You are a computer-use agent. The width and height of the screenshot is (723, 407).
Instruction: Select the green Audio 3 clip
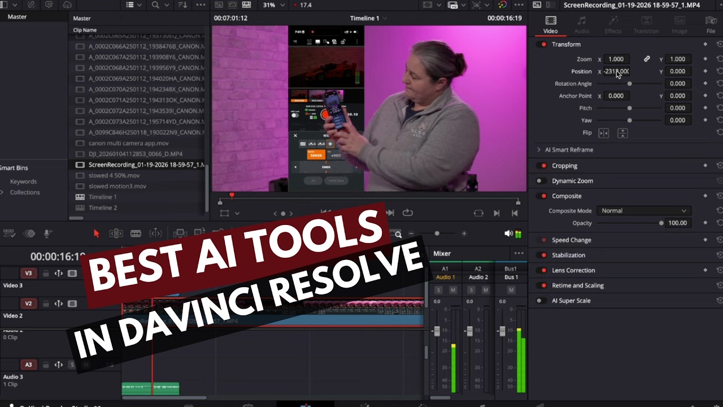[151, 388]
